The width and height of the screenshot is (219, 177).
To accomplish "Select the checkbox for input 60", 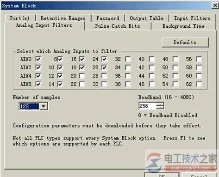I will click(199, 76).
